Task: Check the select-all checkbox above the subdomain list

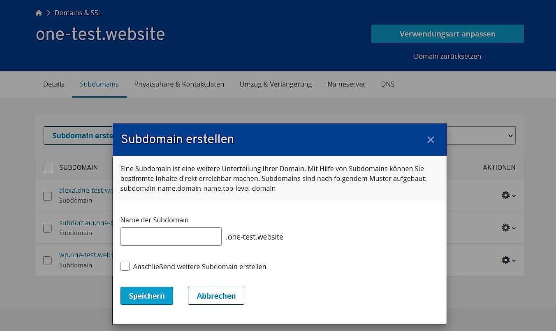Action: point(48,167)
